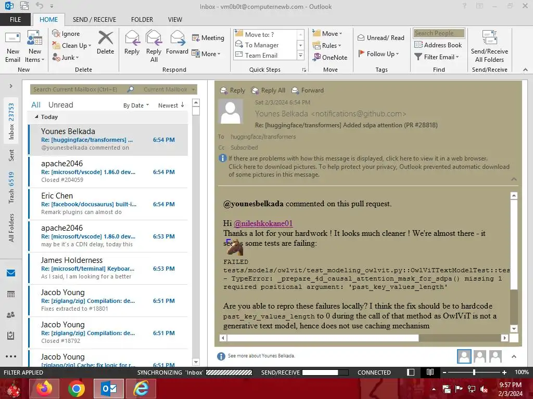Screen dimensions: 533x399
Task: Open the Filter Email dropdown
Action: [x=437, y=57]
